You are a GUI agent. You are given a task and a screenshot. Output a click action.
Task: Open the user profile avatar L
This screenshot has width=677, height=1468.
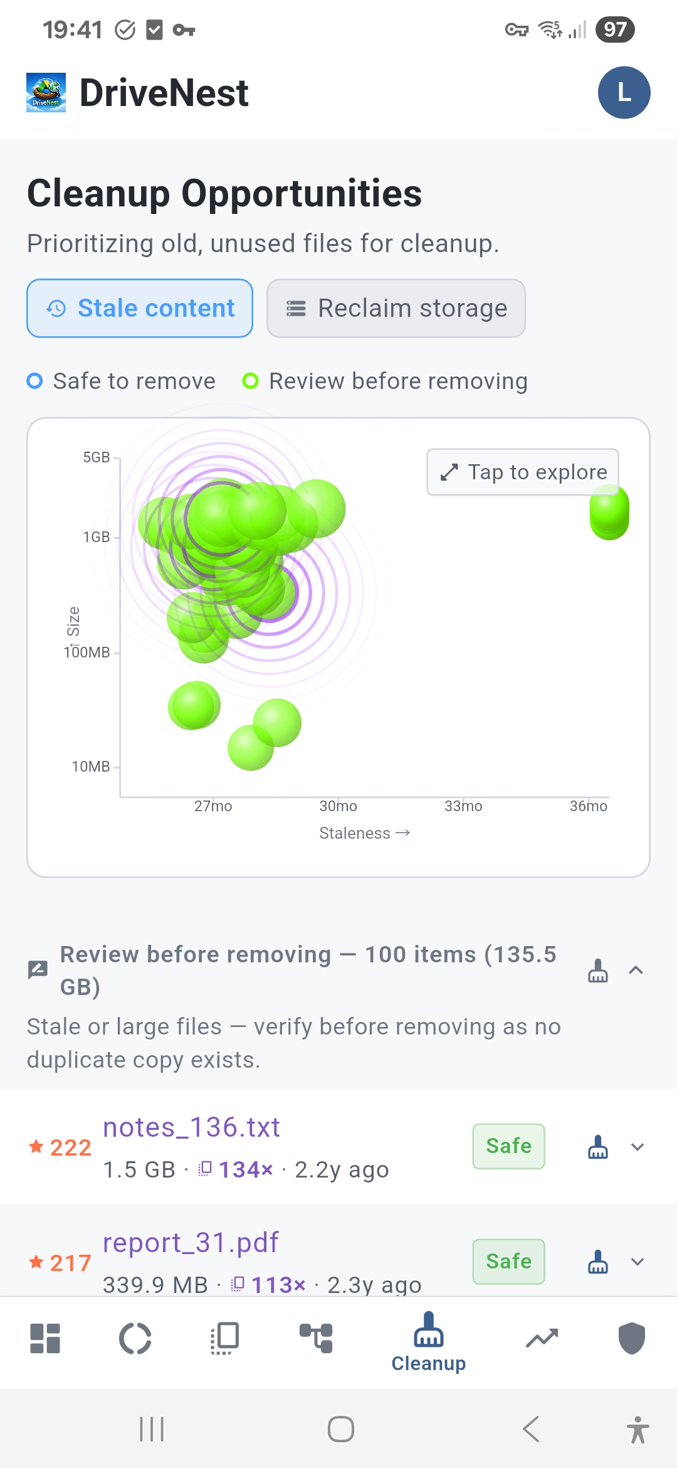tap(624, 92)
